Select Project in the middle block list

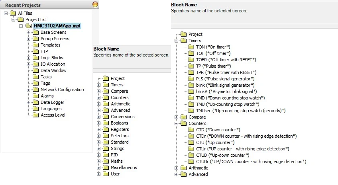tap(118, 78)
